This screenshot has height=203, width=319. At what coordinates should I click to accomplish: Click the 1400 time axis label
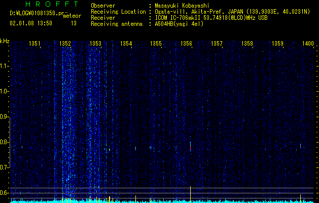(x=308, y=44)
